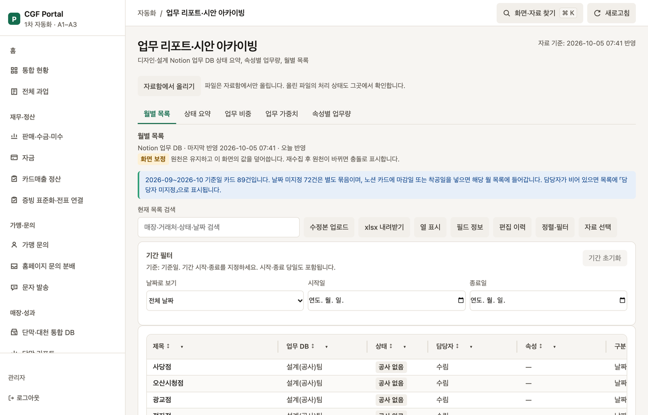Click the 종료일 date input field
648x415 pixels.
[x=549, y=300]
